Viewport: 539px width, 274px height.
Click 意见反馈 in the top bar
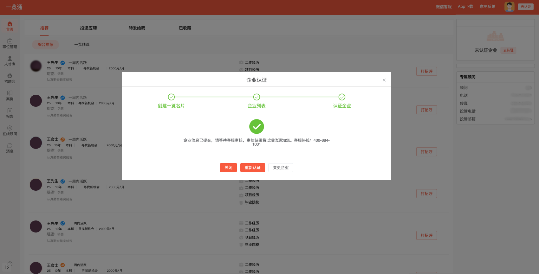point(488,7)
